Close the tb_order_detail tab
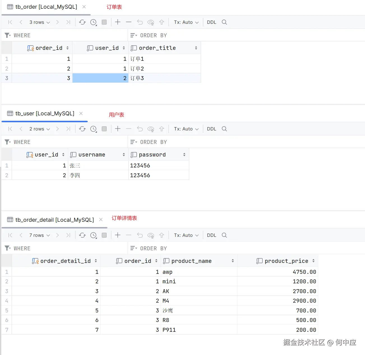This screenshot has height=355, width=365. point(101,220)
